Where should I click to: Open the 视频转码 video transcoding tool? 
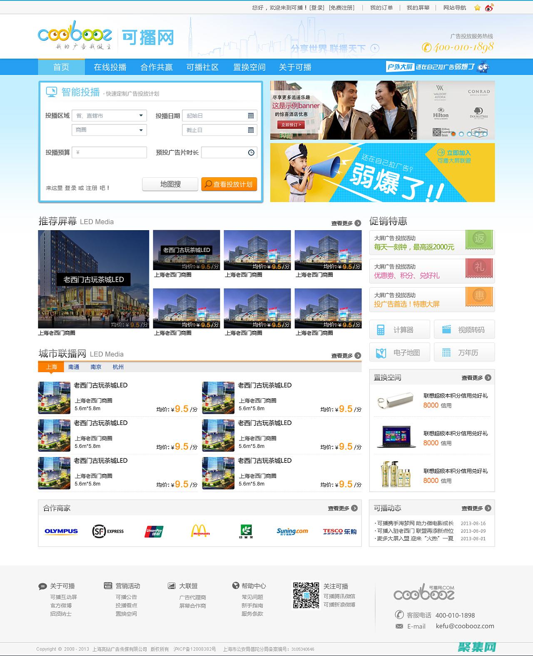click(x=464, y=330)
